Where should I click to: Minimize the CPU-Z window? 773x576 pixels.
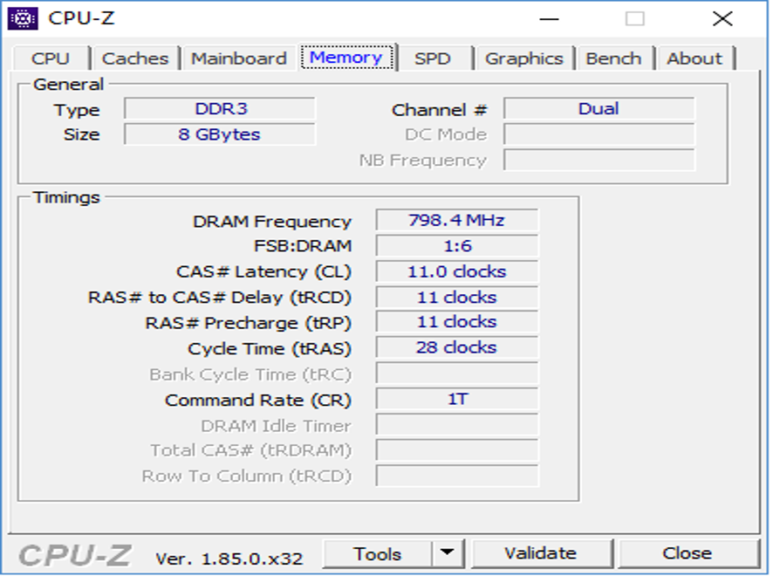(549, 19)
